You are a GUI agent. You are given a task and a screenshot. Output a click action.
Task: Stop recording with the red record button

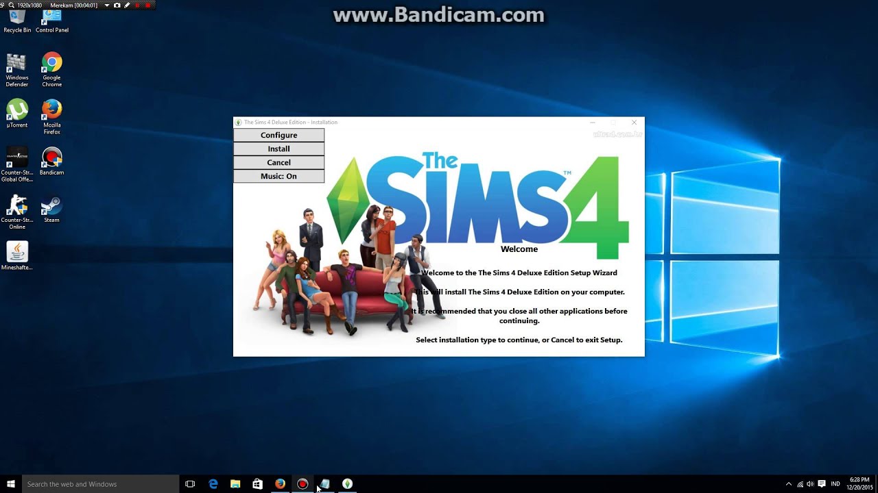click(x=147, y=5)
